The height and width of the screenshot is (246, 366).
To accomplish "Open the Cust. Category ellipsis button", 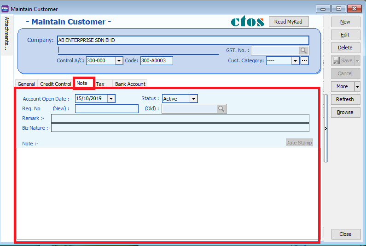I will point(304,60).
